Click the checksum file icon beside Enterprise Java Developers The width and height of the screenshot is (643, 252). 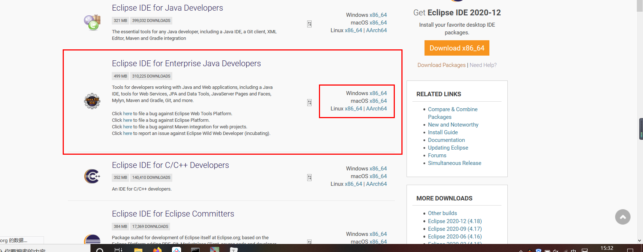tap(309, 103)
